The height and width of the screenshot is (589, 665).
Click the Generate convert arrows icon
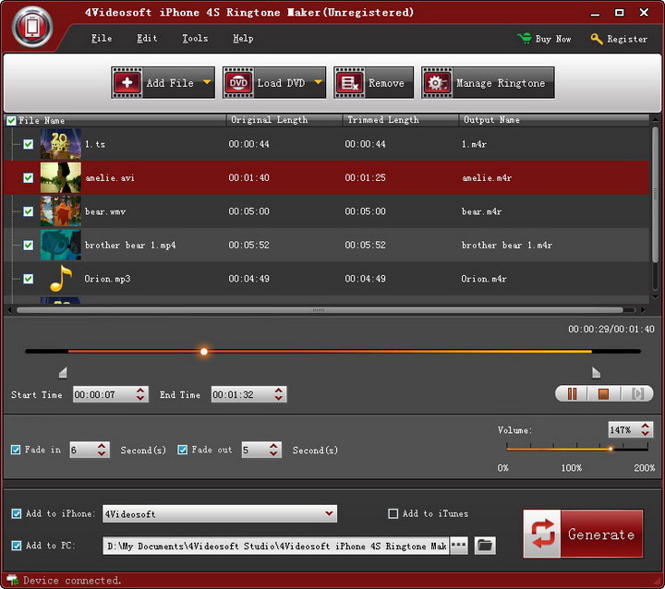542,534
